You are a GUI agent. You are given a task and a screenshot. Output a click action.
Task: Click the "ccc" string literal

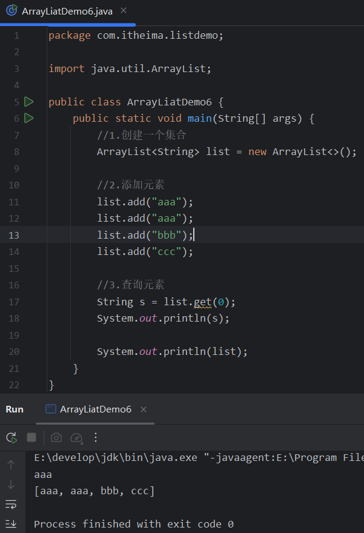167,252
